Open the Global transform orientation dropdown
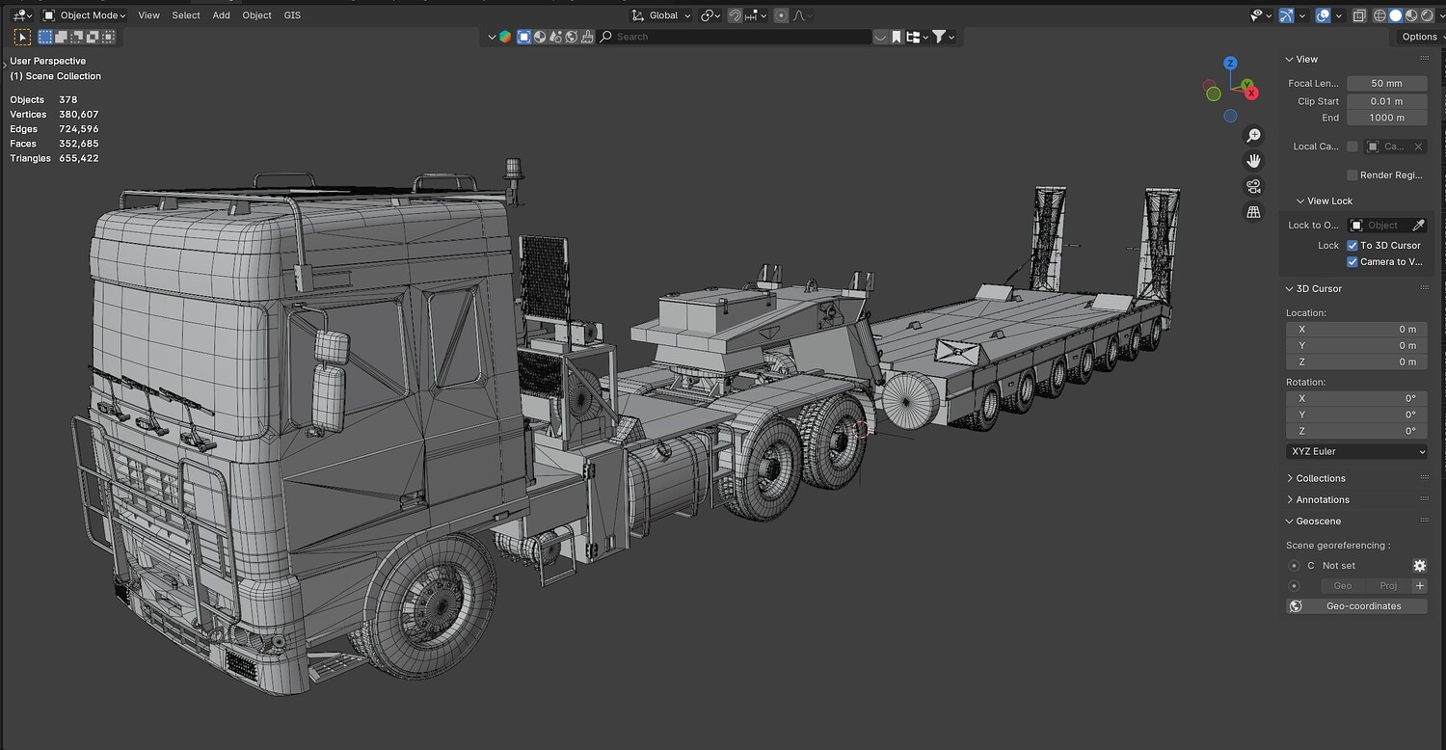 tap(661, 15)
